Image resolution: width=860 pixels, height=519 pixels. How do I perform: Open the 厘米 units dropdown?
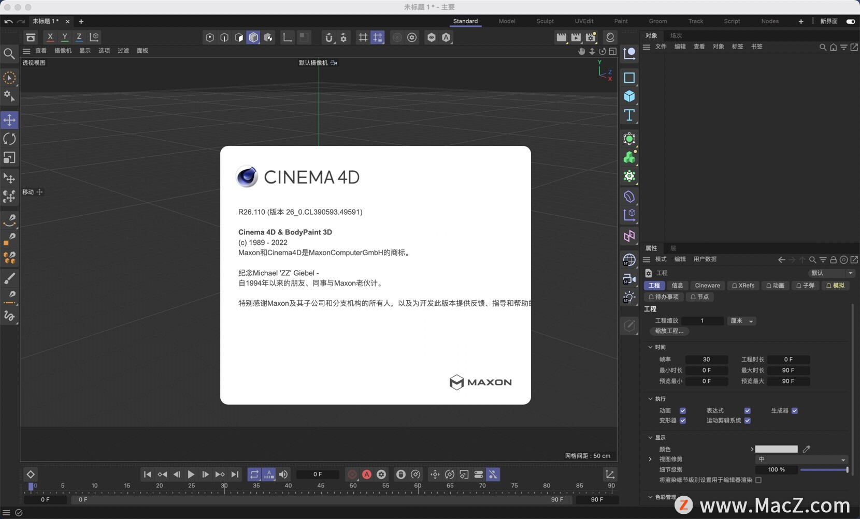click(741, 321)
